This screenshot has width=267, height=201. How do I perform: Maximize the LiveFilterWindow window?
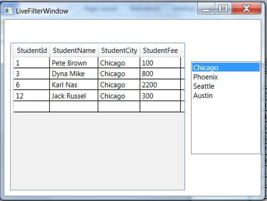[223, 8]
